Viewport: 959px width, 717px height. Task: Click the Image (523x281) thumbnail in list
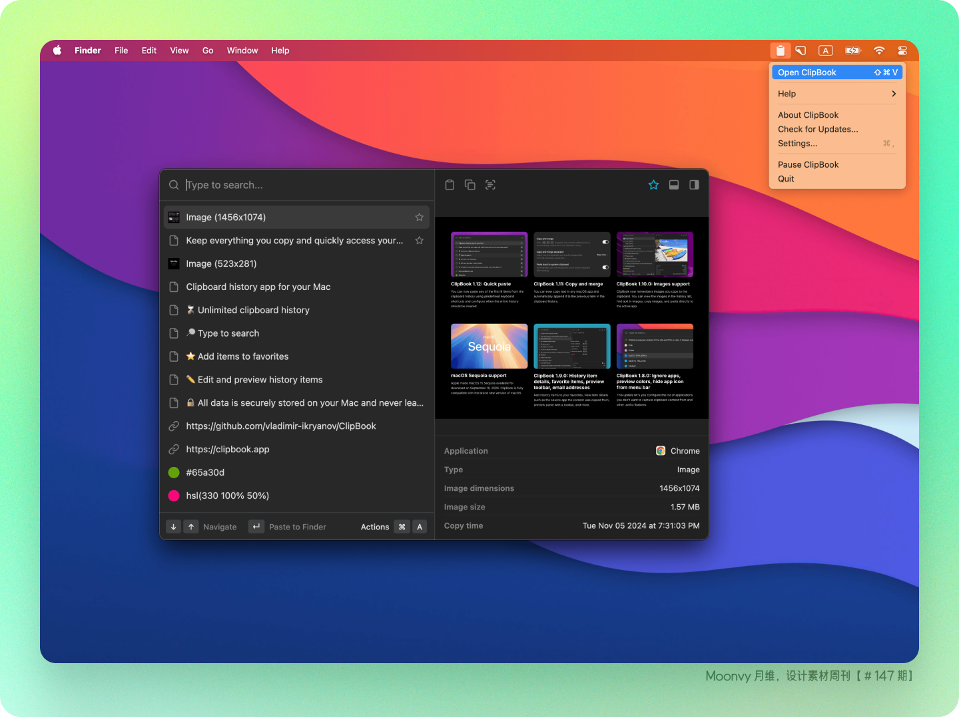tap(174, 264)
